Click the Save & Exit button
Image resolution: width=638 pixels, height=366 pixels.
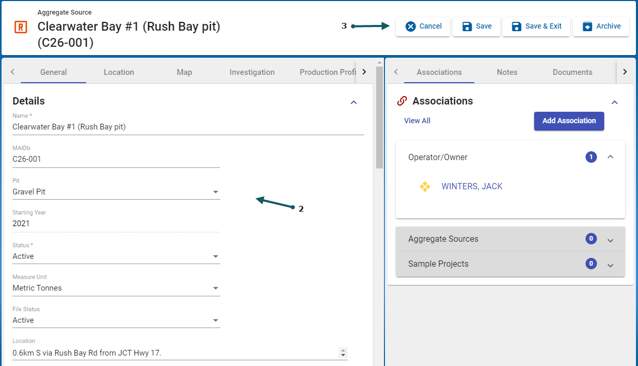coord(536,27)
